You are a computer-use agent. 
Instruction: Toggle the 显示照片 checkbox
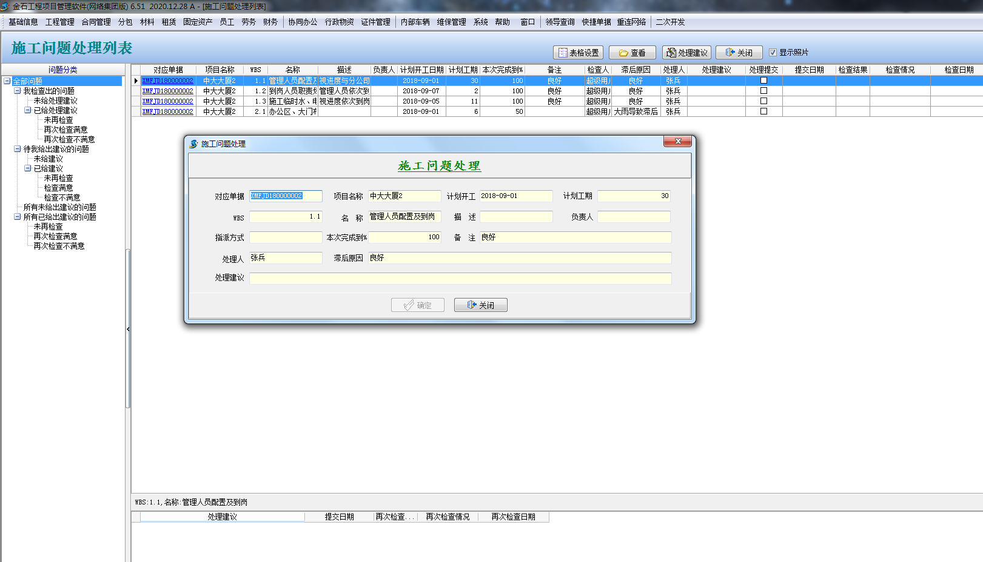(773, 53)
